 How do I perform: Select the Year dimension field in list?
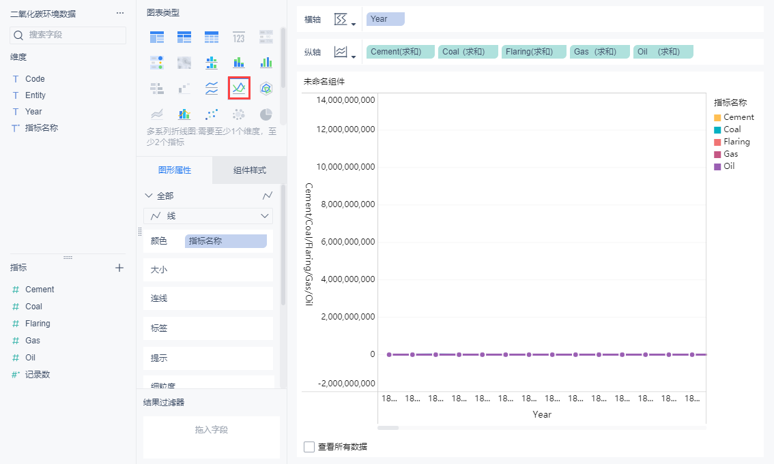(x=33, y=111)
